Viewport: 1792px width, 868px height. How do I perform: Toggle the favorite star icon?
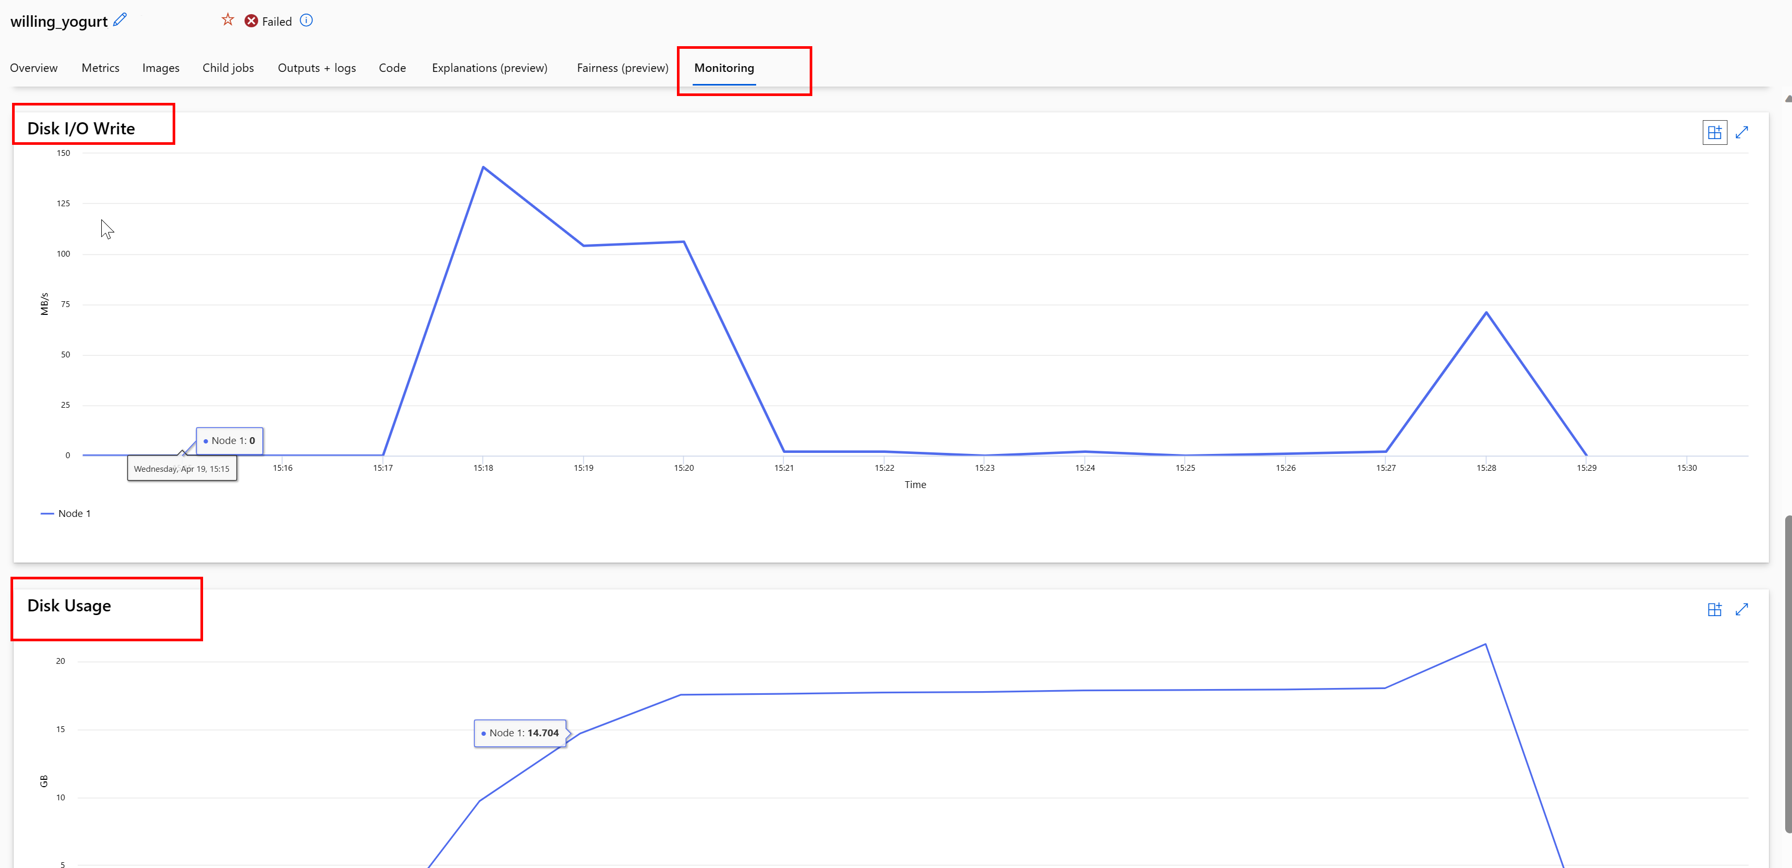click(x=228, y=20)
